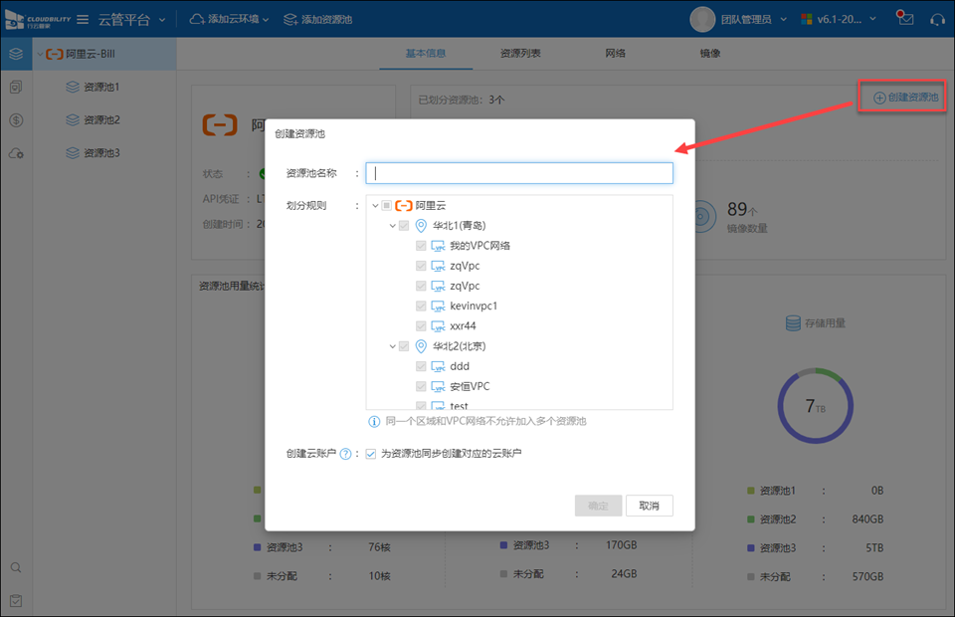Click the 存储用量 database icon
The image size is (955, 617).
793,322
